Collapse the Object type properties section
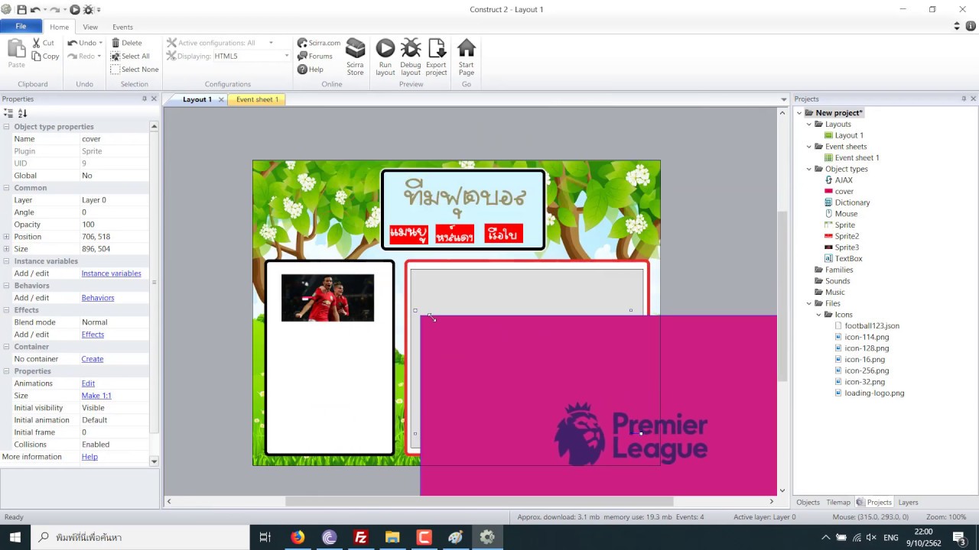 click(6, 127)
